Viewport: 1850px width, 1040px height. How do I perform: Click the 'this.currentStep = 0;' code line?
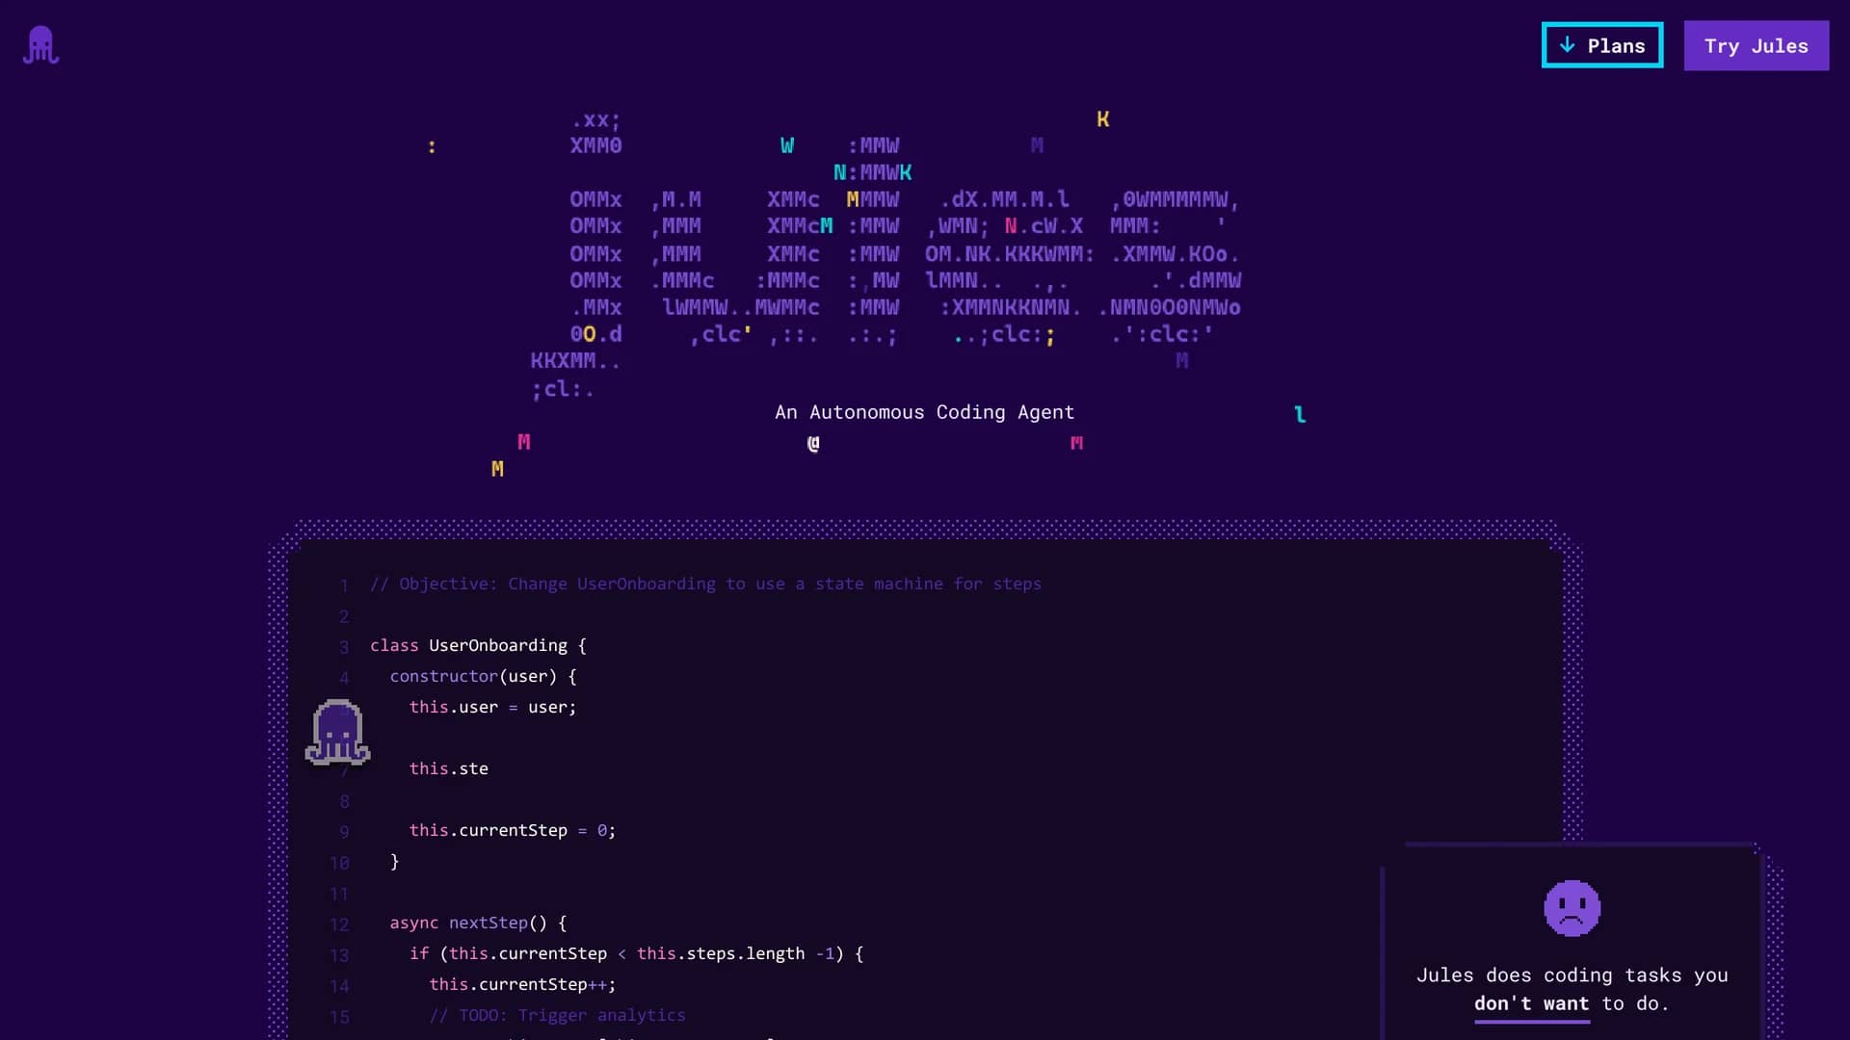[512, 830]
